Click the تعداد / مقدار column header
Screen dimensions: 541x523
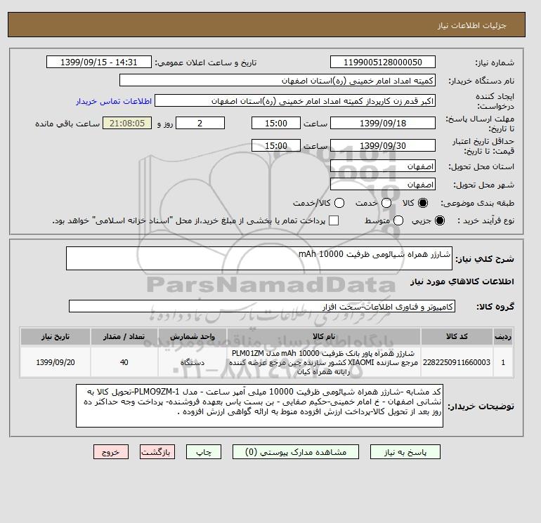coord(124,336)
